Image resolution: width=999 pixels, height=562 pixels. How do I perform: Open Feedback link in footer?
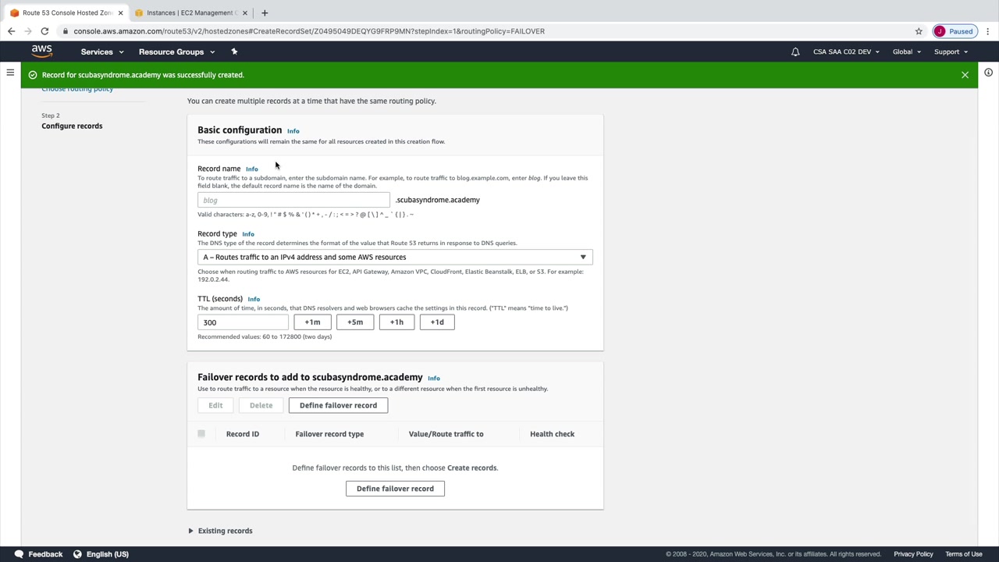pos(45,554)
